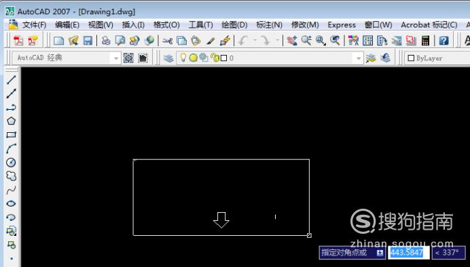Click the 443.5847 dynamic input field
The width and height of the screenshot is (470, 267).
[x=409, y=253]
